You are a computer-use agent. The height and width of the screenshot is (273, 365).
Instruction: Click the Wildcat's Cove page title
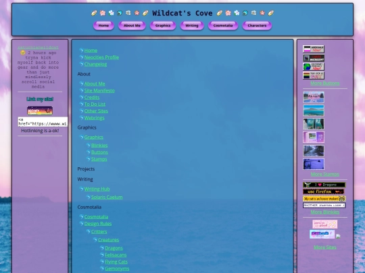[x=182, y=13]
